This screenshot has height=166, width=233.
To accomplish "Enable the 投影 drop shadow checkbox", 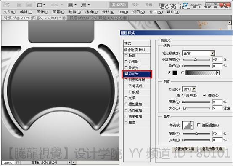I will (126, 55).
